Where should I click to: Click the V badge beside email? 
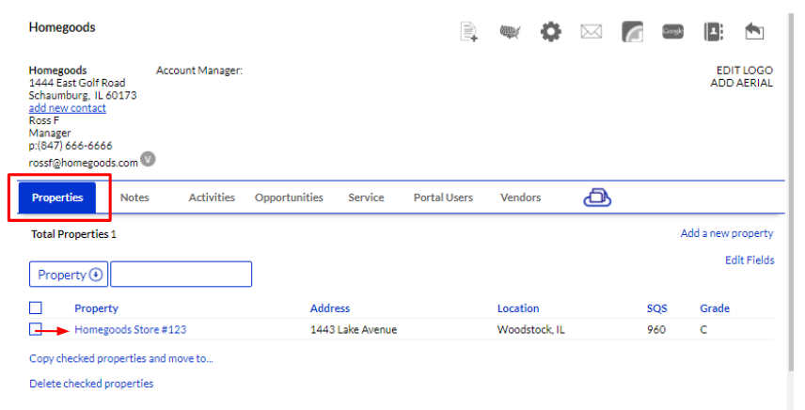pyautogui.click(x=148, y=159)
